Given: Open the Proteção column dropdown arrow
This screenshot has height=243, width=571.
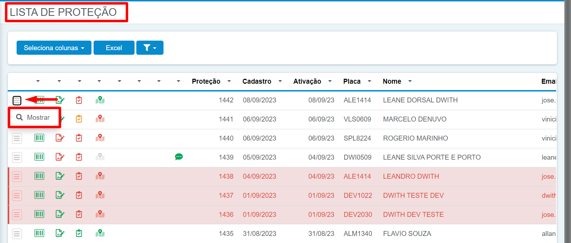Looking at the screenshot, I should (229, 81).
